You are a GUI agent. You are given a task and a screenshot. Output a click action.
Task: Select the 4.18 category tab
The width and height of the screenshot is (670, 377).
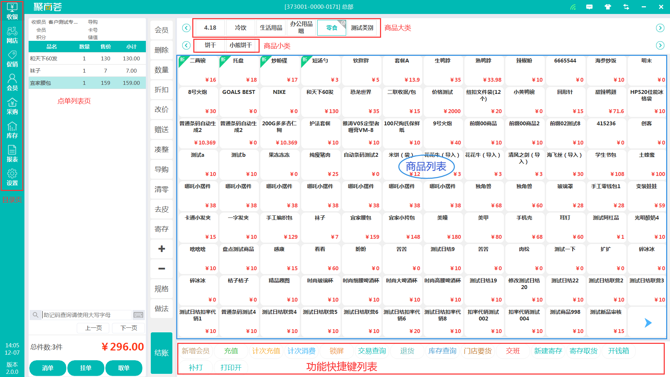coord(210,28)
